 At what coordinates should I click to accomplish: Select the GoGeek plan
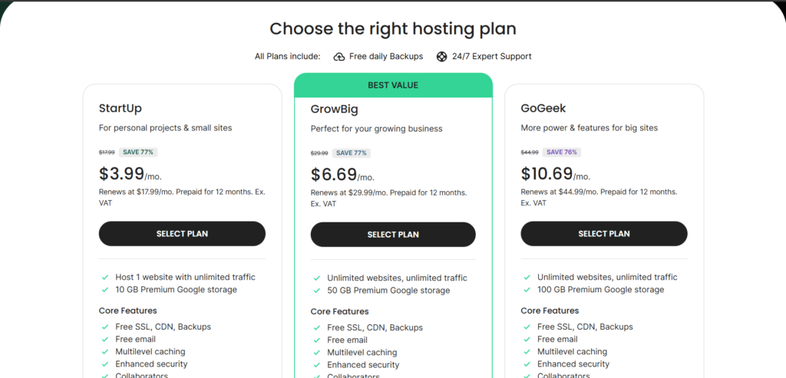pyautogui.click(x=604, y=234)
